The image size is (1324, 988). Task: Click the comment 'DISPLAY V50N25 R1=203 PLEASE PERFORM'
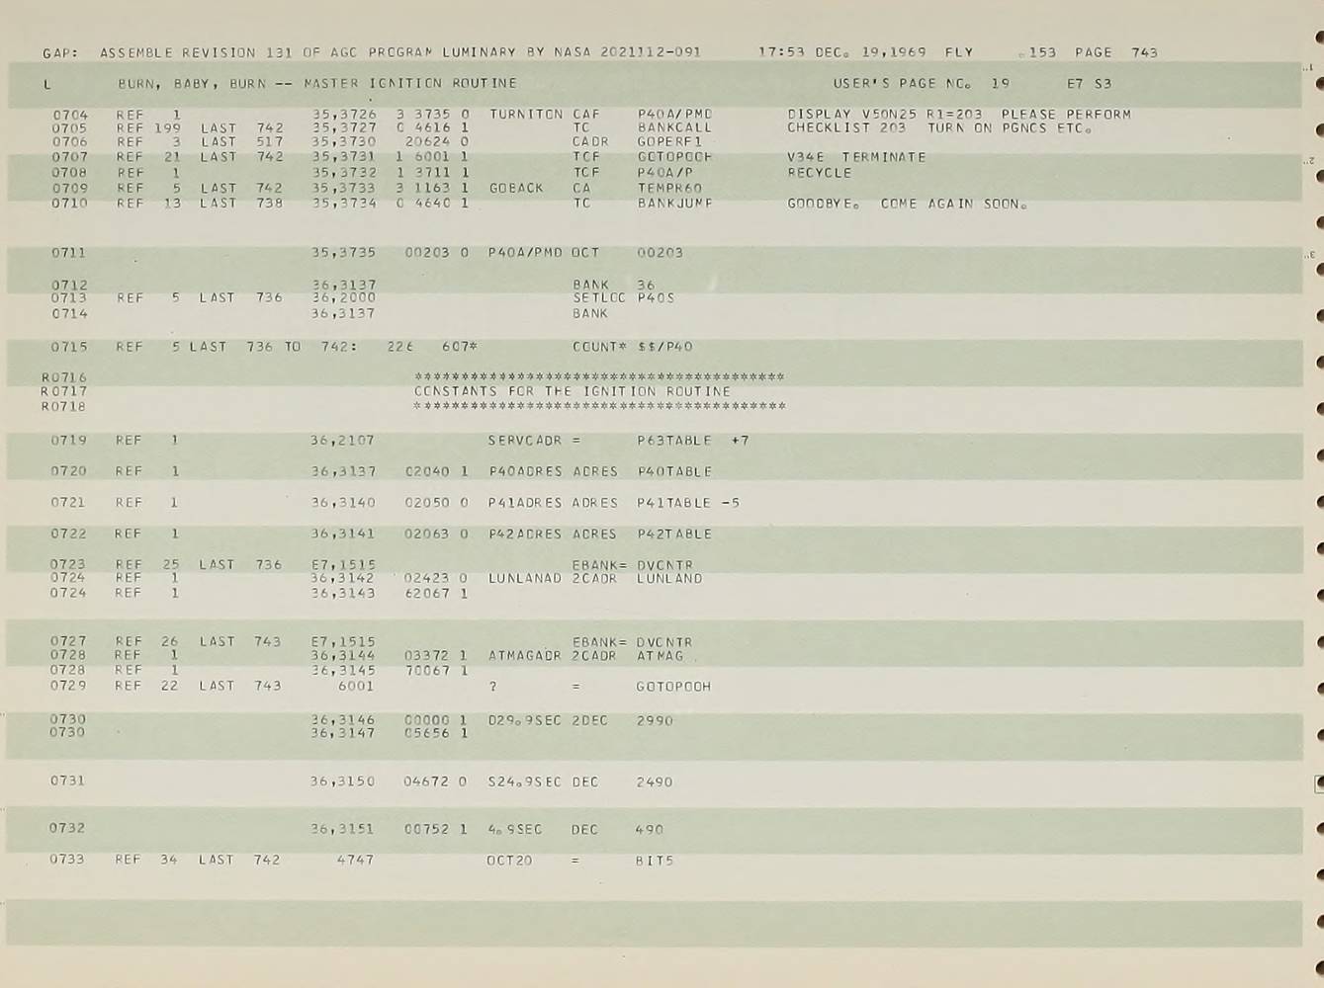[x=959, y=115]
